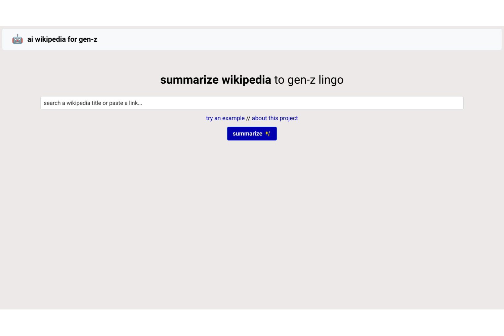The width and height of the screenshot is (504, 336).
Task: Focus the wikipedia title search field
Action: pyautogui.click(x=252, y=103)
